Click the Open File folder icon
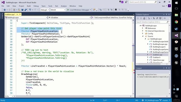Screen dimensions: 181x102 [19, 10]
